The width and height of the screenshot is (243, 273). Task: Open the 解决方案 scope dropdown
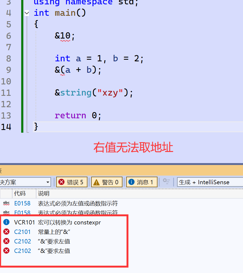(x=48, y=182)
